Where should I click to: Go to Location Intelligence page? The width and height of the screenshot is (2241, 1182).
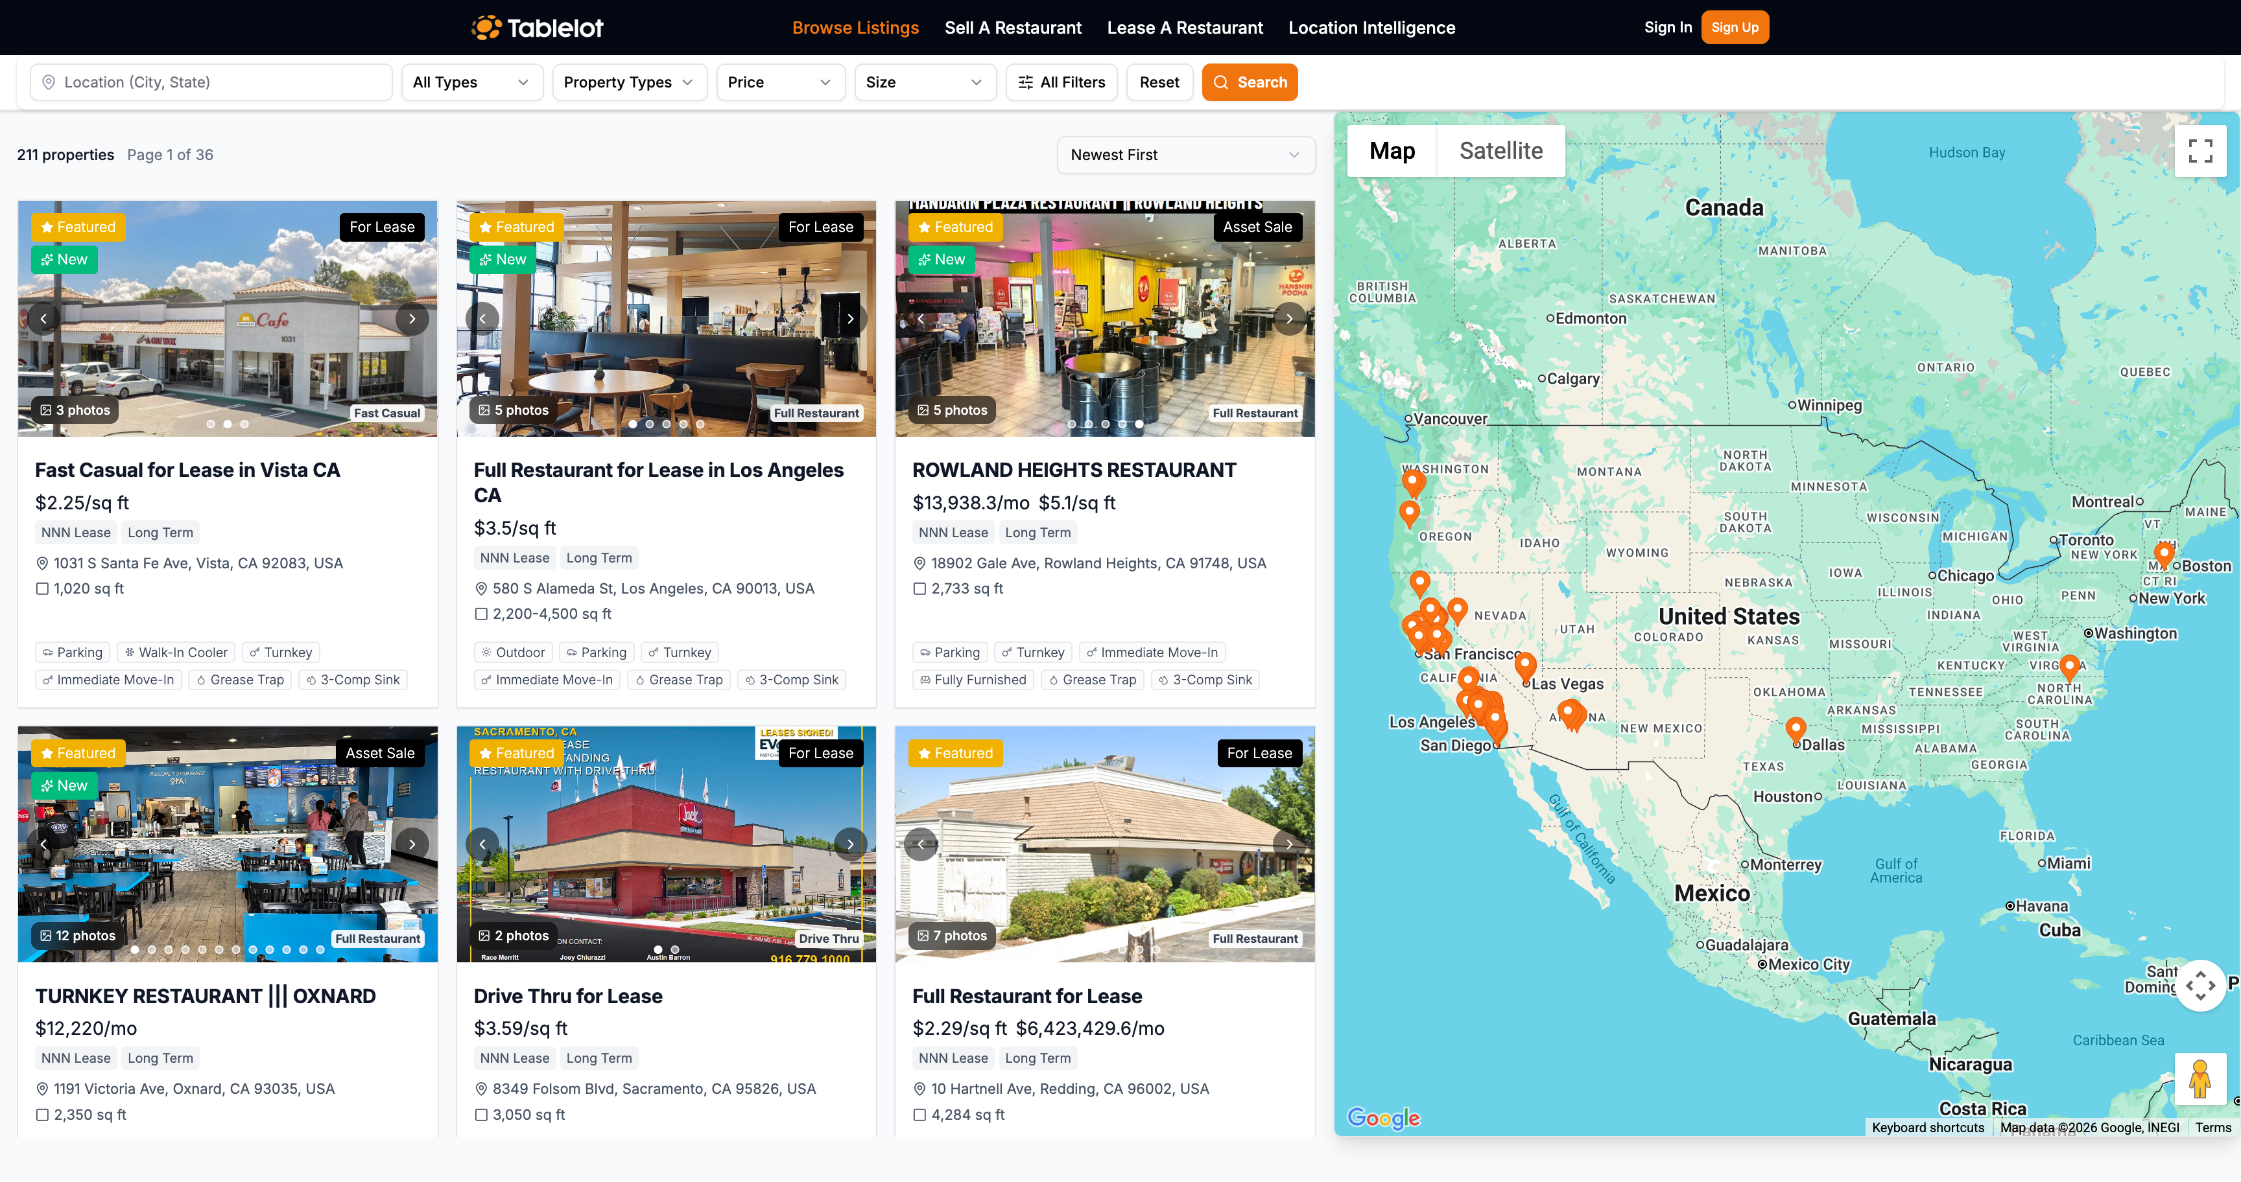pyautogui.click(x=1371, y=28)
